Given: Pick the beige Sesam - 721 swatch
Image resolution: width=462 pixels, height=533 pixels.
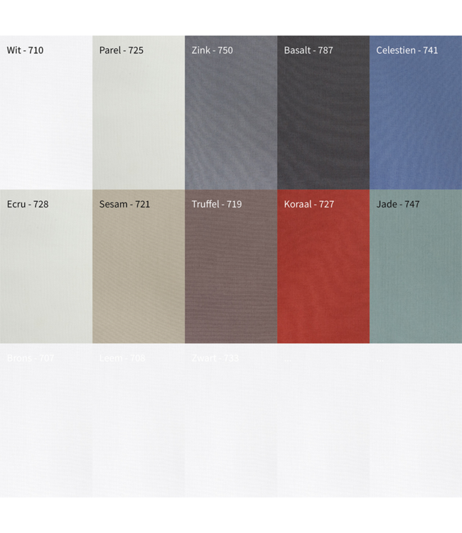Looking at the screenshot, I should point(139,274).
